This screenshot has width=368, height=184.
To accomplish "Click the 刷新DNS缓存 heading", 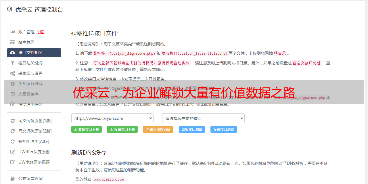I will [89, 152].
